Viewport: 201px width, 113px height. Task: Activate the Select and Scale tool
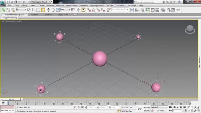tap(58, 10)
